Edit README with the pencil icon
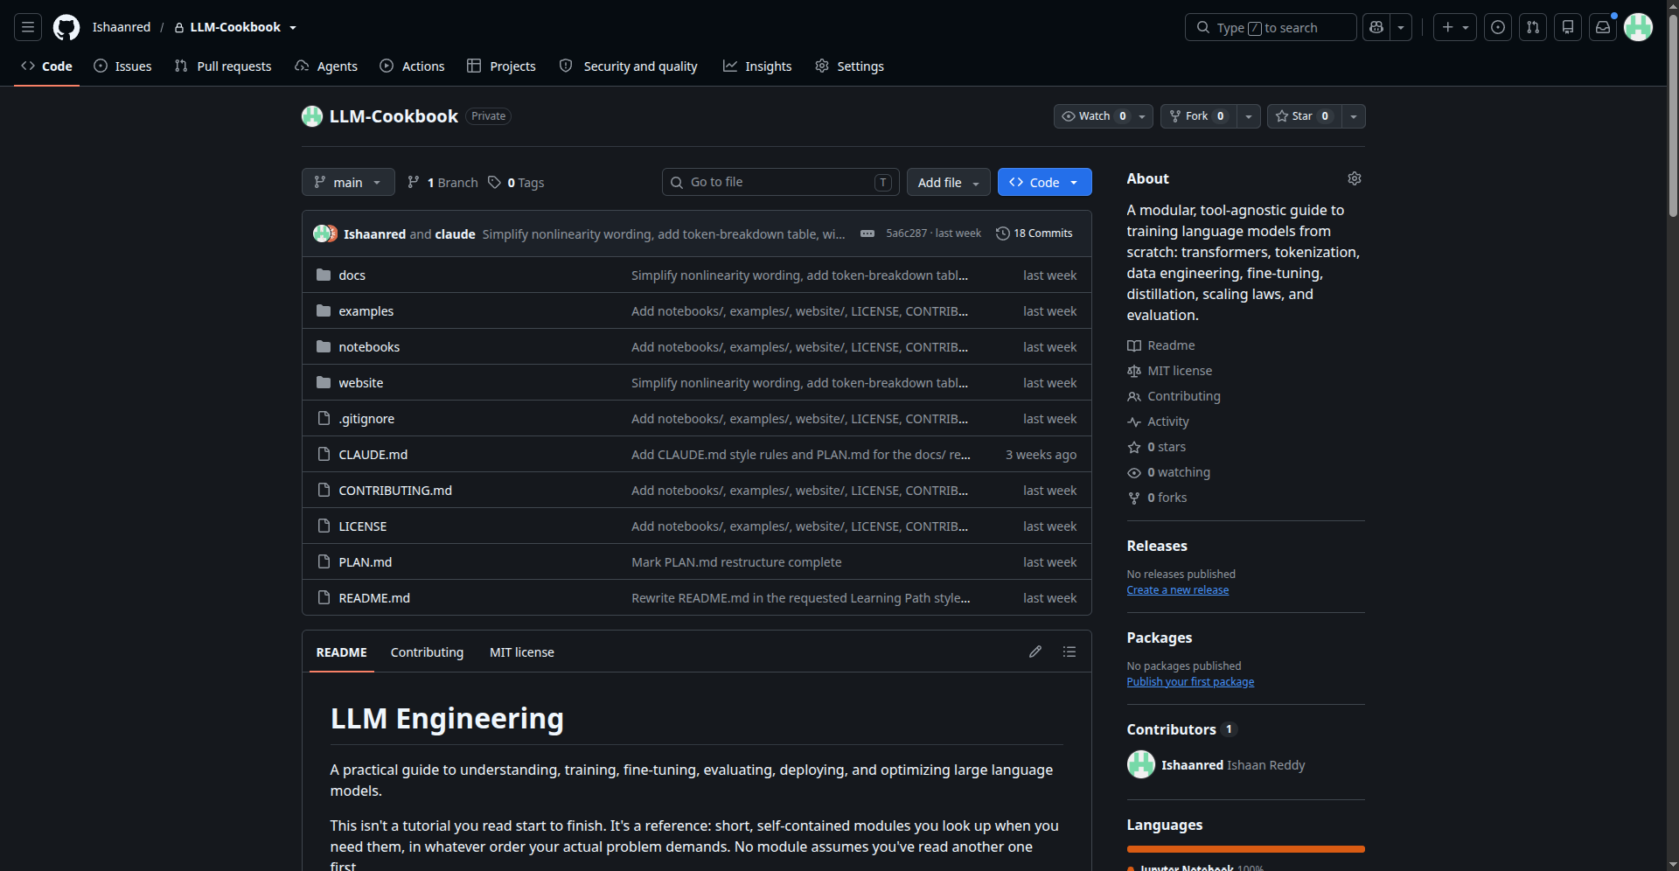 tap(1035, 652)
